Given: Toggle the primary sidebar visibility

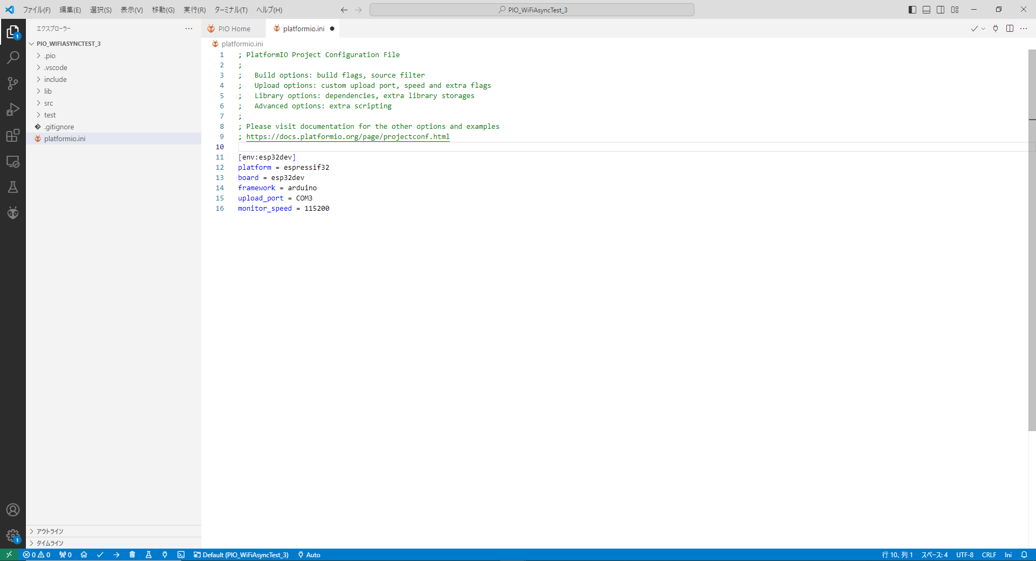Looking at the screenshot, I should click(x=912, y=10).
